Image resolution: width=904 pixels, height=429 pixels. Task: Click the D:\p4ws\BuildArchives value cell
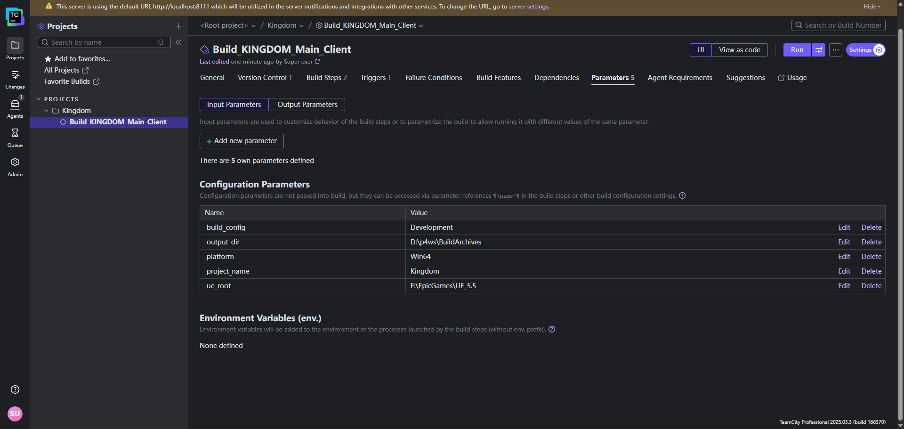pos(445,242)
